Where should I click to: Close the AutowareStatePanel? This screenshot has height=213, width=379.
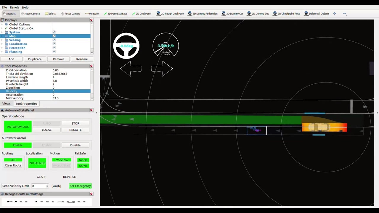[x=91, y=110]
